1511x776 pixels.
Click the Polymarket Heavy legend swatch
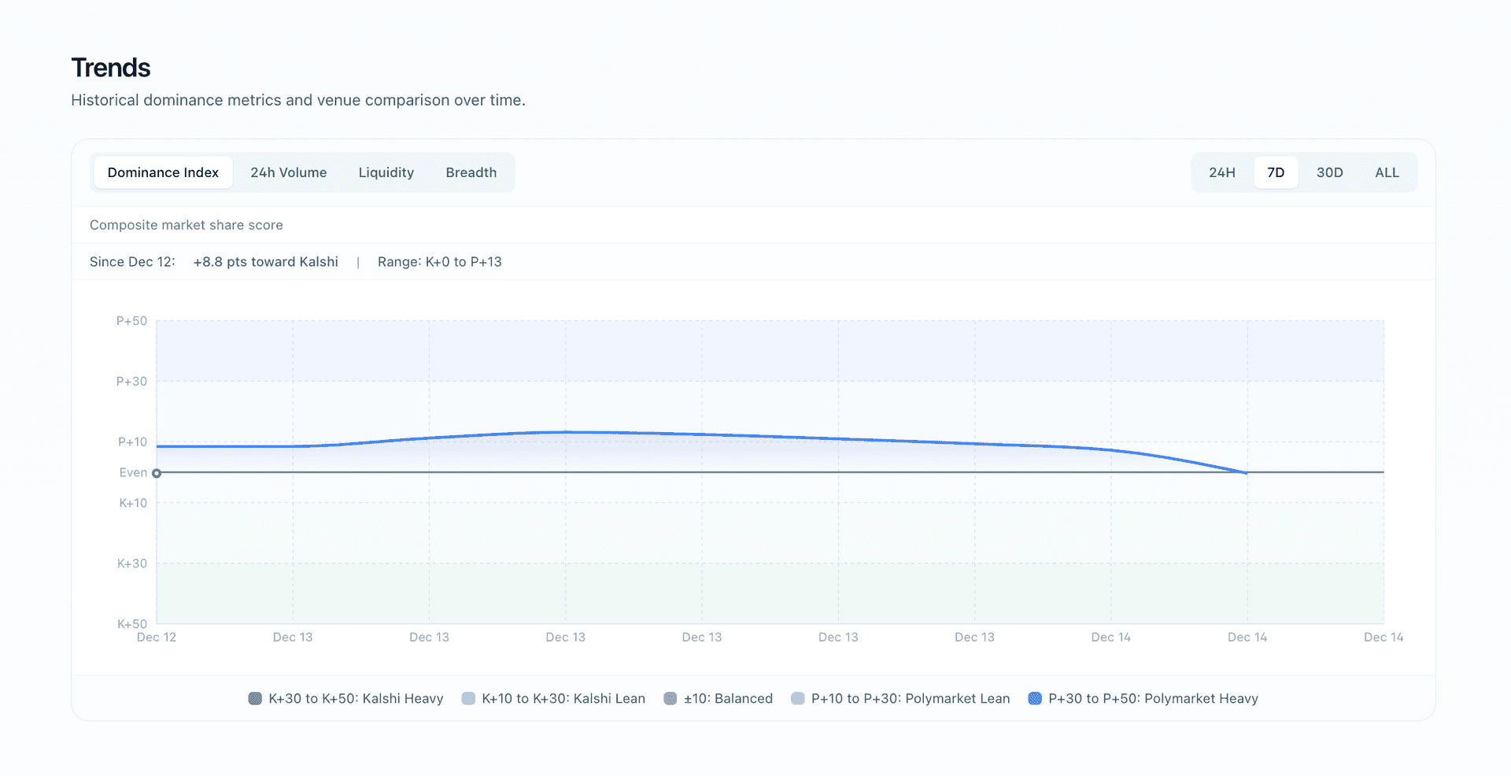click(1035, 698)
